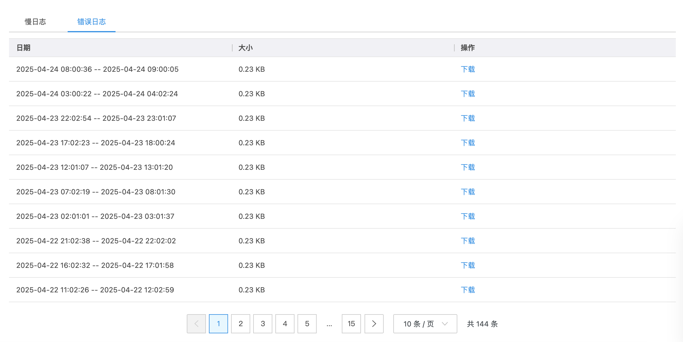The image size is (683, 342).
Task: Select the 错误日志 tab
Action: coord(91,22)
